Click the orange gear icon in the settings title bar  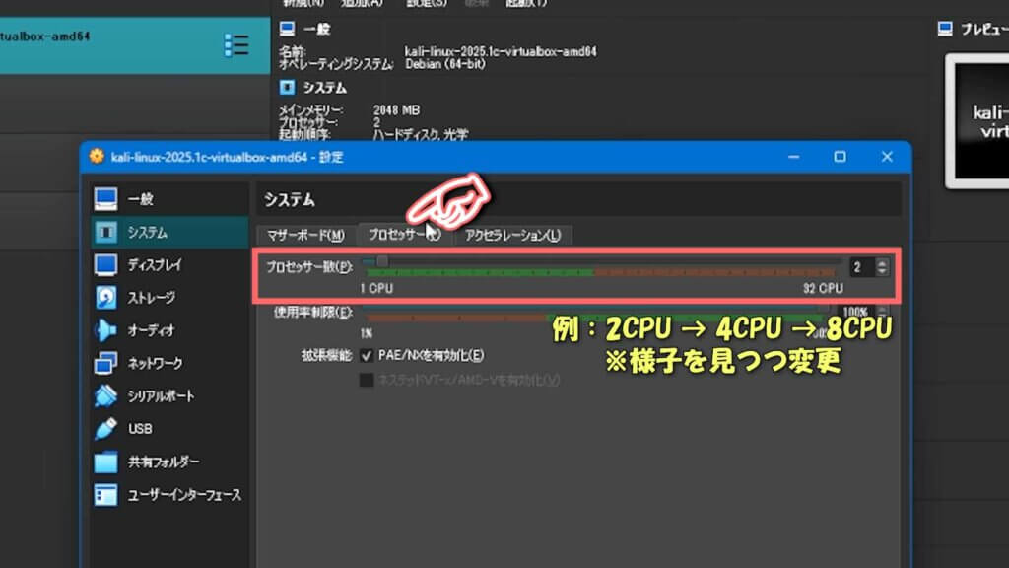[x=97, y=157]
